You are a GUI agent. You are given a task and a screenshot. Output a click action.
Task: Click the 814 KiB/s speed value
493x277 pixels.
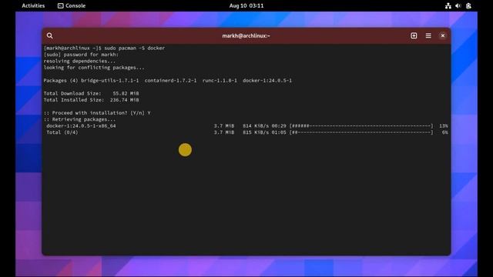point(256,126)
